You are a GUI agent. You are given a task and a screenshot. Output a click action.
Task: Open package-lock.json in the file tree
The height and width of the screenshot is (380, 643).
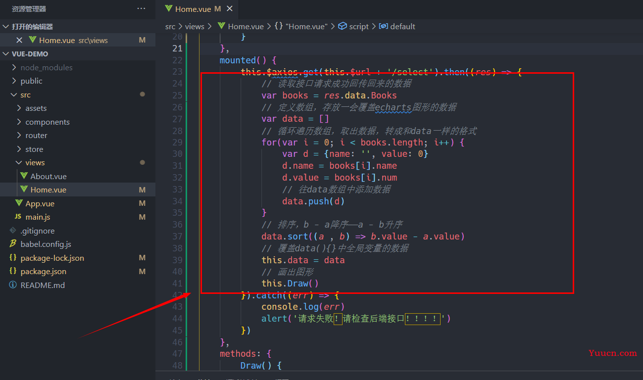pos(52,258)
